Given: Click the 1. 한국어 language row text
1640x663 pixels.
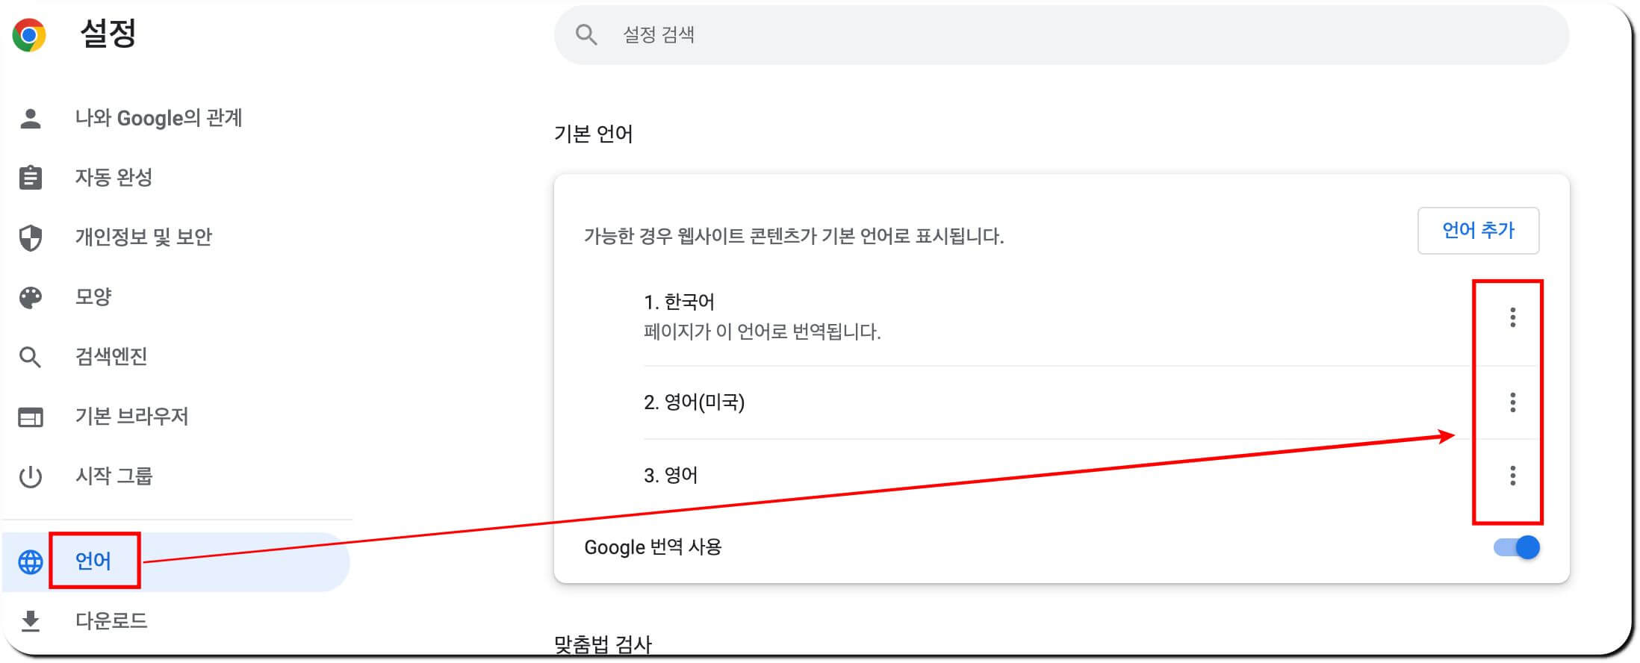Looking at the screenshot, I should [x=679, y=302].
